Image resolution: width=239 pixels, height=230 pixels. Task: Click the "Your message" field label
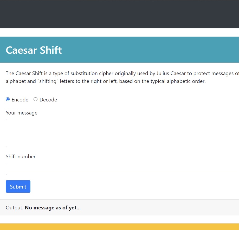coord(22,113)
